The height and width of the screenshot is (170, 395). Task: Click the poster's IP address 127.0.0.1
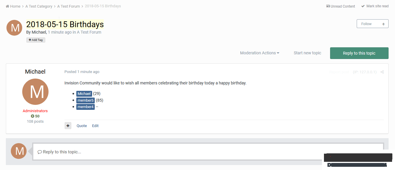point(365,72)
